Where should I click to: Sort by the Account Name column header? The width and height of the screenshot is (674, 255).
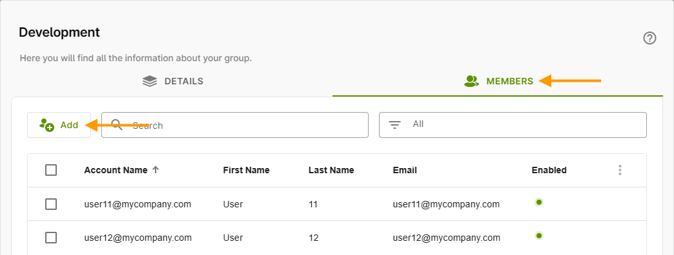116,170
